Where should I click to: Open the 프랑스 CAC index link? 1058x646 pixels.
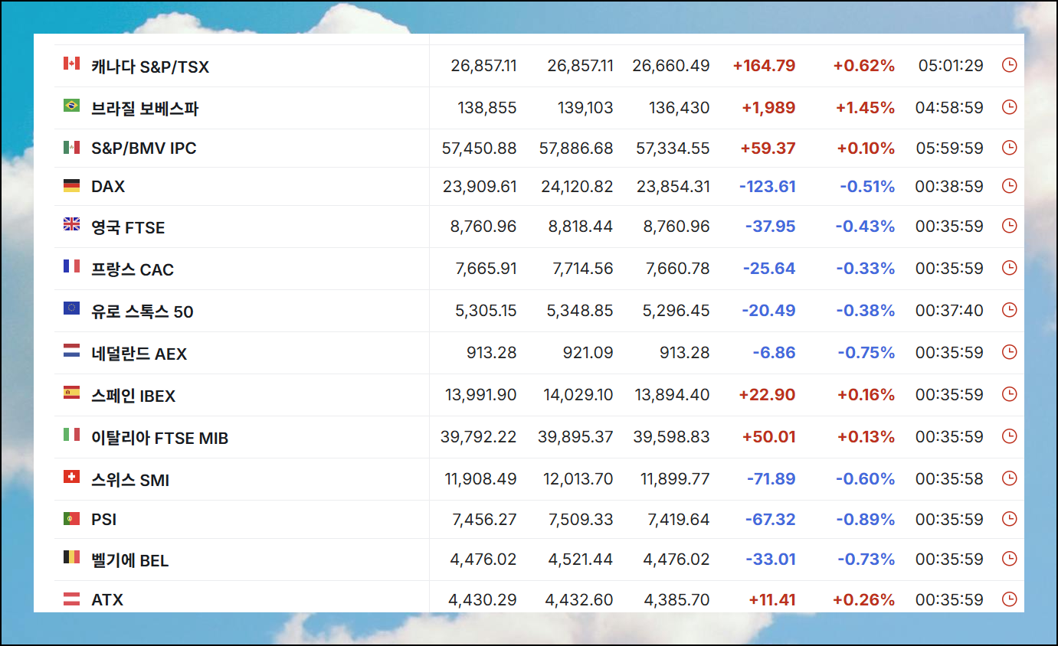133,269
